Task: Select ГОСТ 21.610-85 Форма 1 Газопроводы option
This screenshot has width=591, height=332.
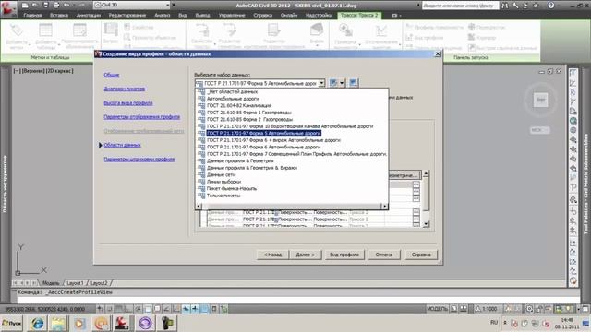Action: click(249, 113)
